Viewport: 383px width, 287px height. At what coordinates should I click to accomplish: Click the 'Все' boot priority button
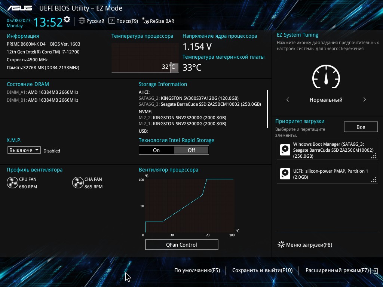pos(361,127)
